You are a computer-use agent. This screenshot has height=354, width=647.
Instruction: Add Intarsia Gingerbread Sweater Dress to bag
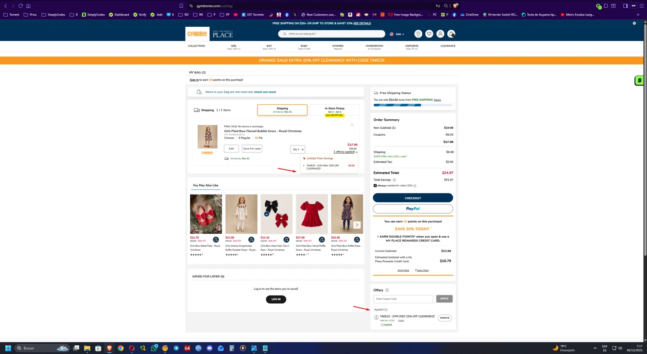tap(251, 239)
